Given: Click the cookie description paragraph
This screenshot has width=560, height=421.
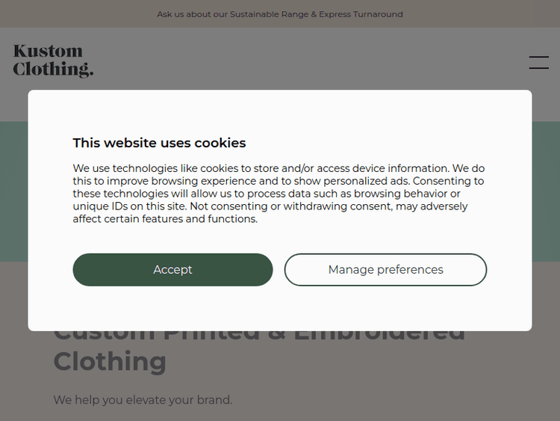Looking at the screenshot, I should [x=279, y=194].
